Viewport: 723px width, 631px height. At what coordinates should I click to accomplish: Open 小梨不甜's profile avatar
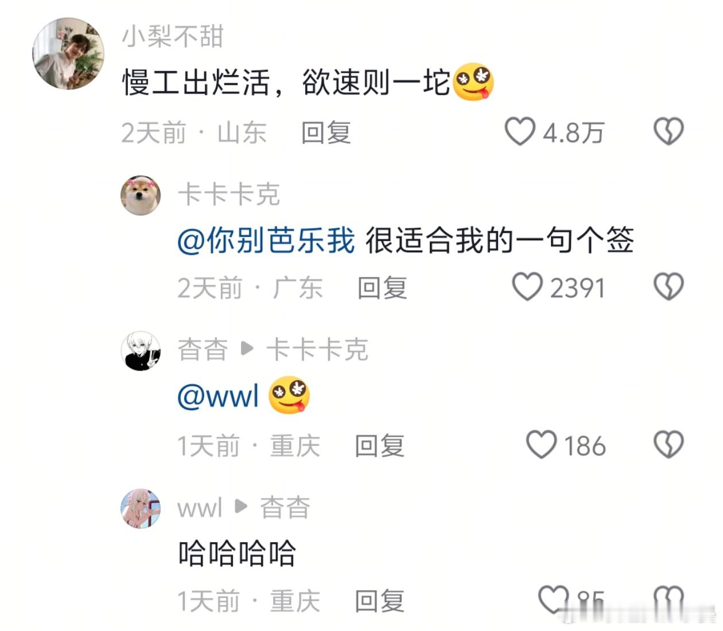68,53
